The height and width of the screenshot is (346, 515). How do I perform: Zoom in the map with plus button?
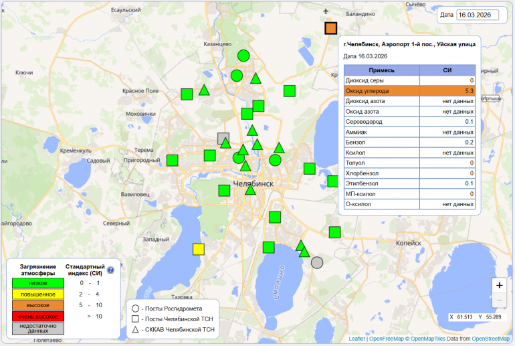click(x=499, y=284)
